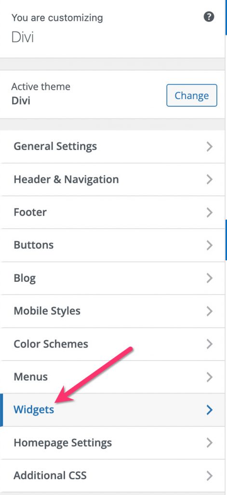Image resolution: width=227 pixels, height=495 pixels.
Task: Click the Color Schemes chevron icon
Action: (x=210, y=344)
